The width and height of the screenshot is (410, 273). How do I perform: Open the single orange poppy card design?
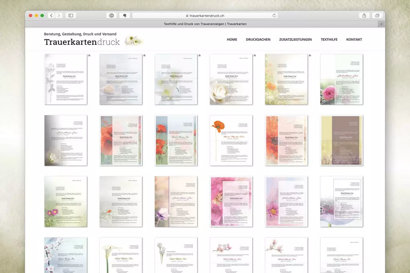231,140
